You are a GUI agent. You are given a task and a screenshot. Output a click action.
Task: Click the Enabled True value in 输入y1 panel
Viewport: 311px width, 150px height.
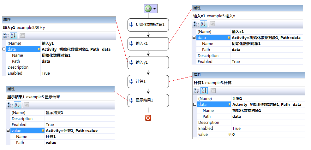[78, 73]
